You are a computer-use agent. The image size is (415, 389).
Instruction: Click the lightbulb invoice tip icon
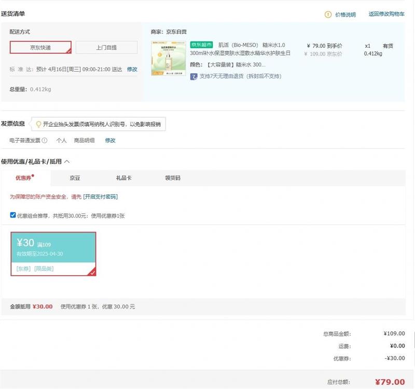(38, 124)
